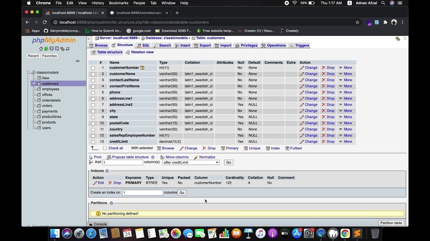Open Relation view sub-tab
The height and width of the screenshot is (241, 430).
[x=140, y=52]
